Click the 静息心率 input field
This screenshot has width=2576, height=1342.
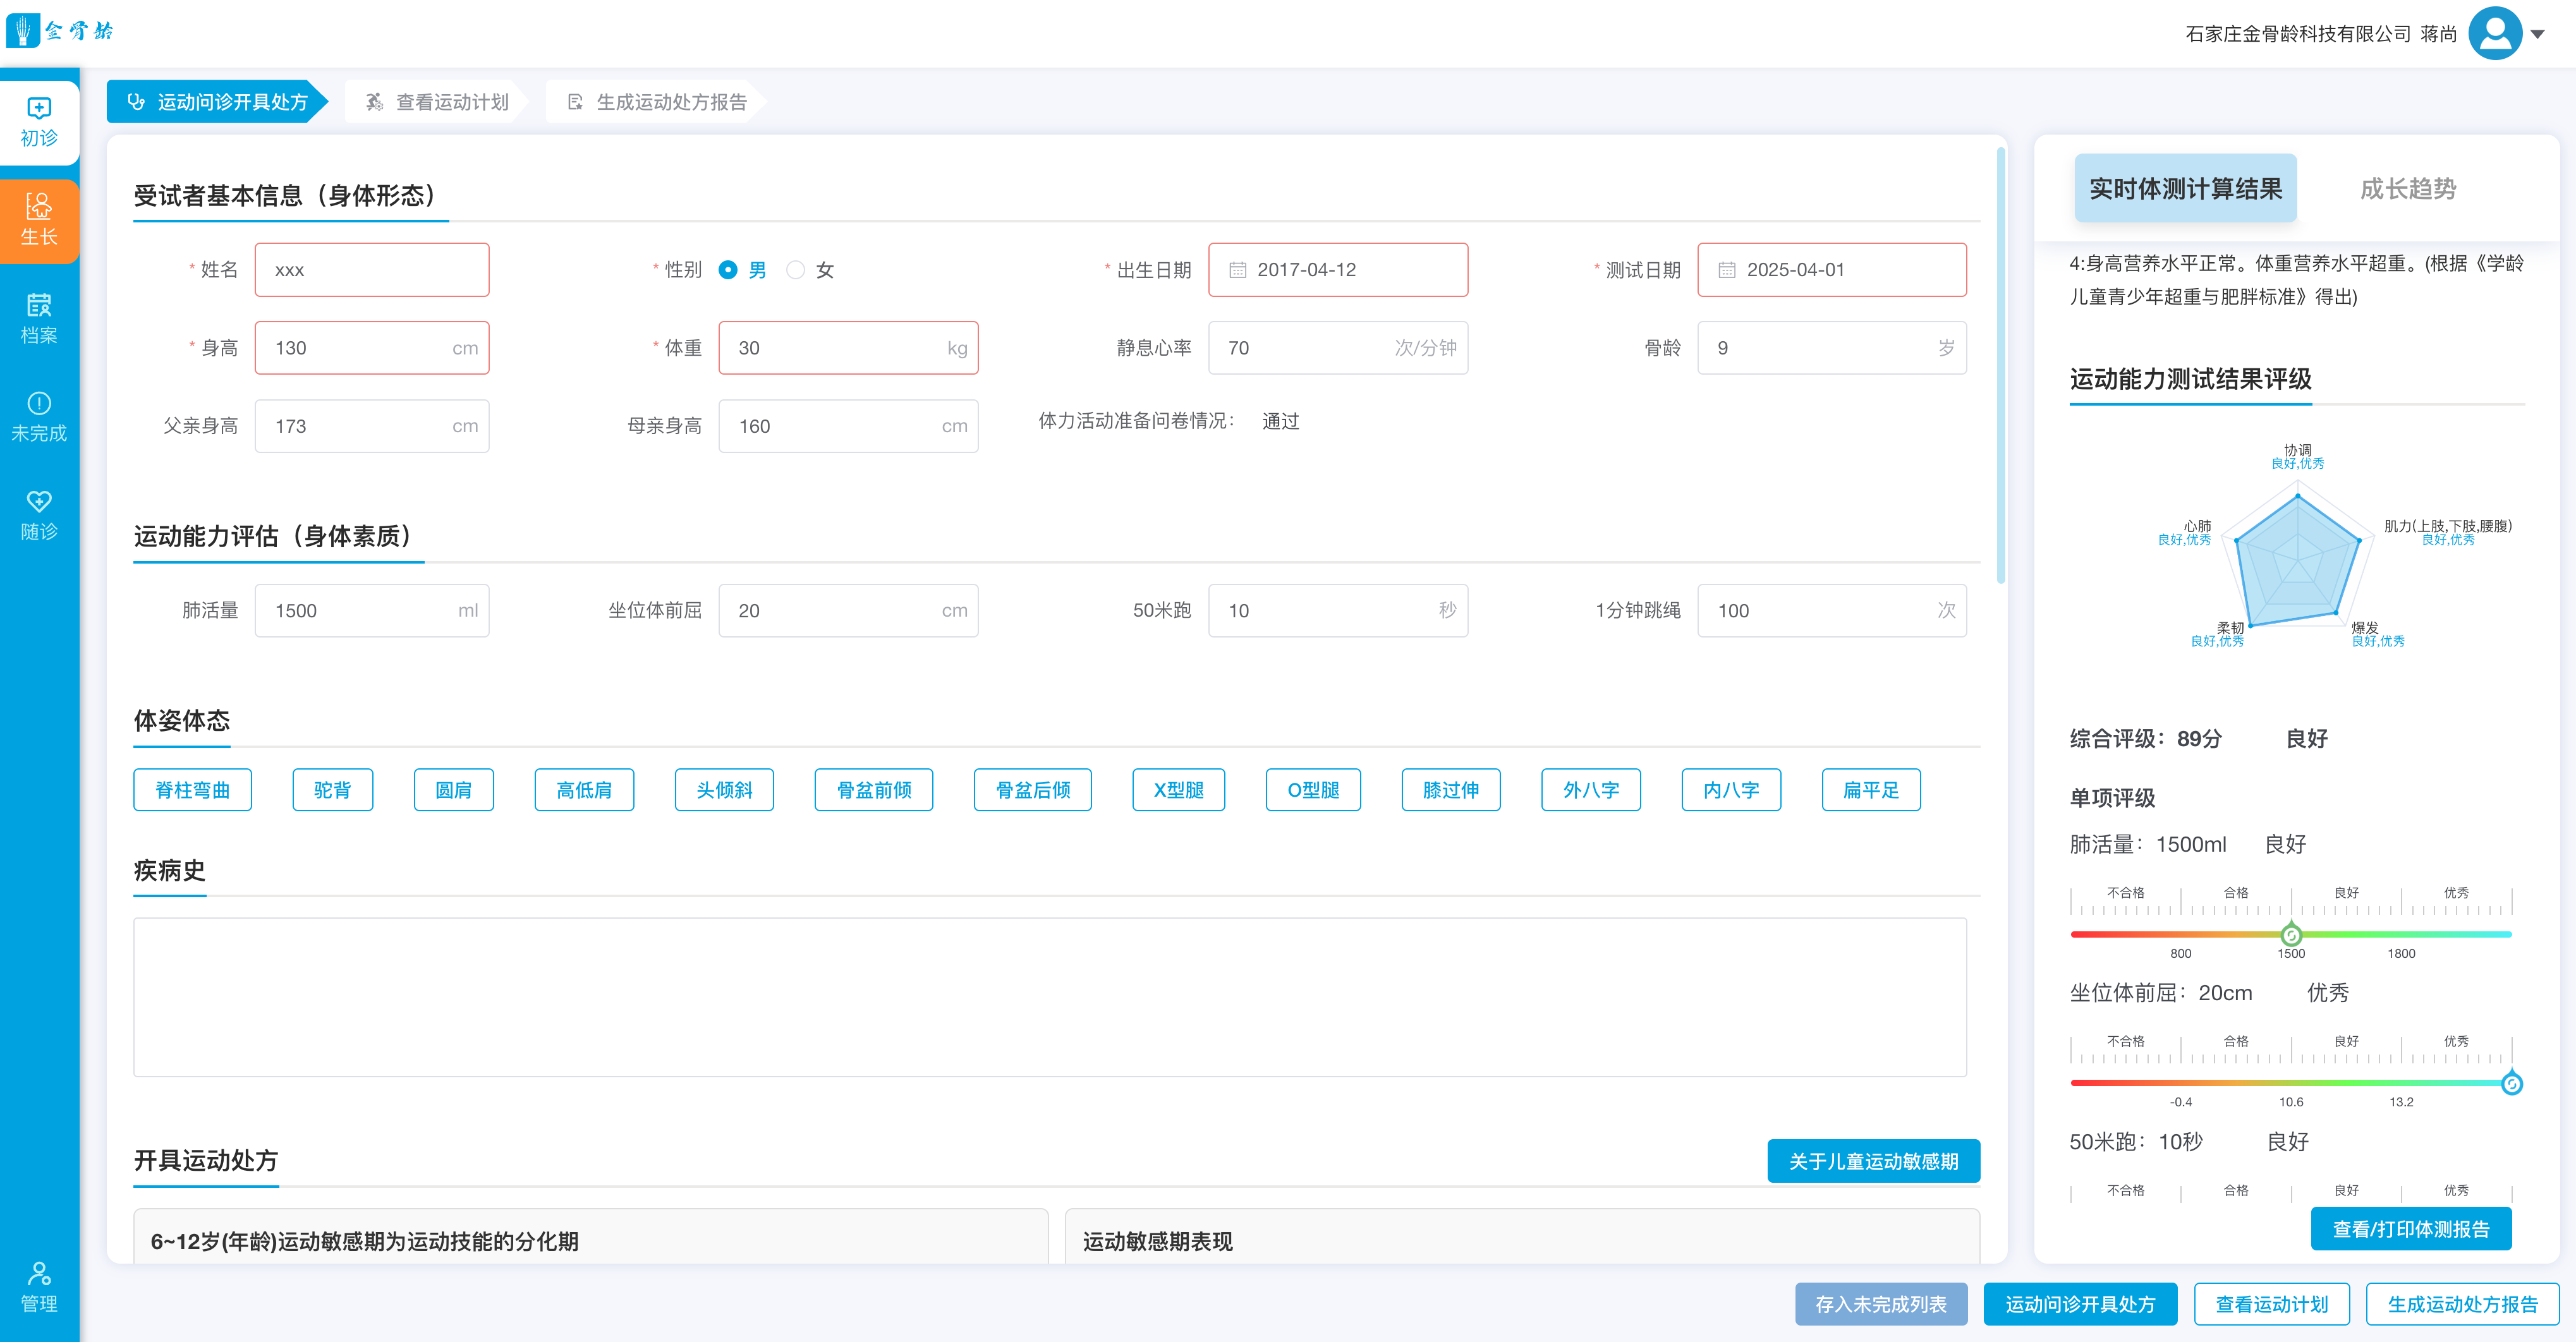pyautogui.click(x=1338, y=348)
